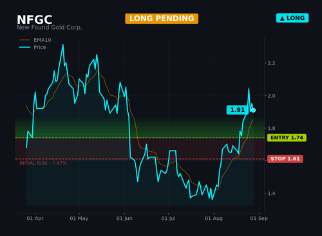Click the cyan LONG direction badge

point(292,18)
